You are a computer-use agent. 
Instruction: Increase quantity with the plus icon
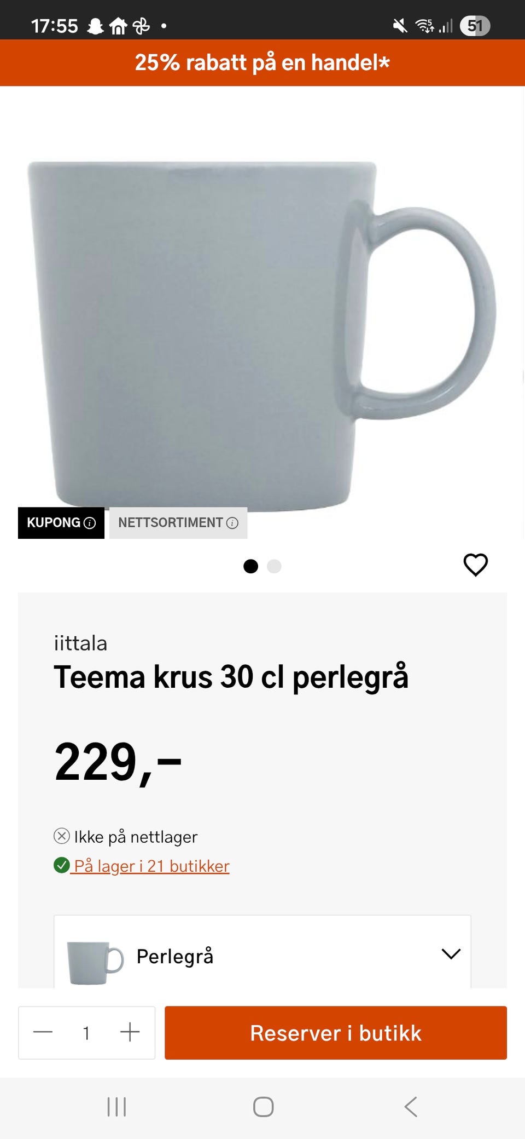coord(130,1032)
